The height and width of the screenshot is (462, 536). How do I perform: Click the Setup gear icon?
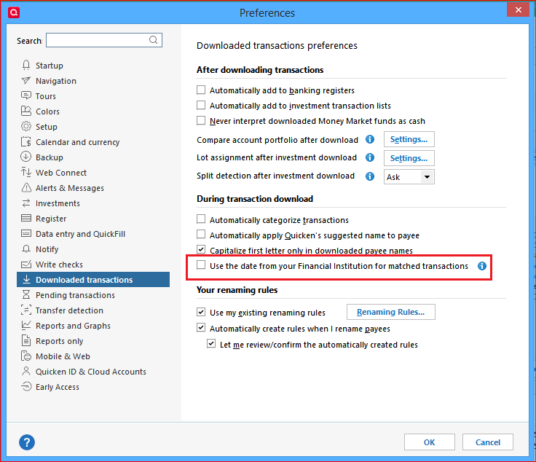[26, 127]
